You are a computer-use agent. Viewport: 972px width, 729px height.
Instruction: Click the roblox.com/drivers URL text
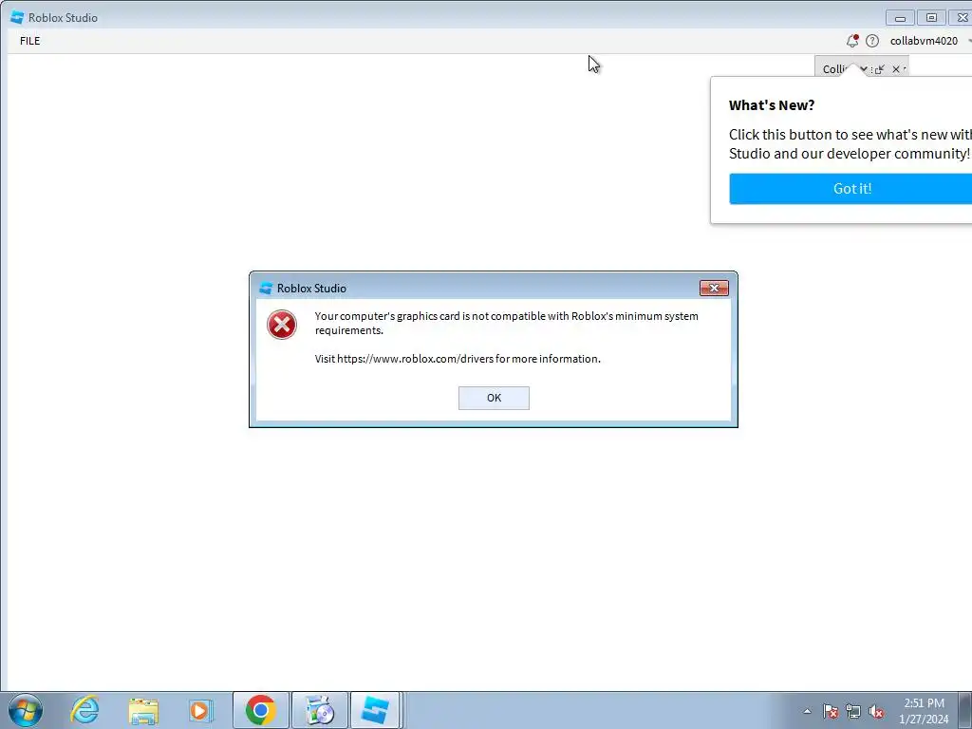click(416, 359)
